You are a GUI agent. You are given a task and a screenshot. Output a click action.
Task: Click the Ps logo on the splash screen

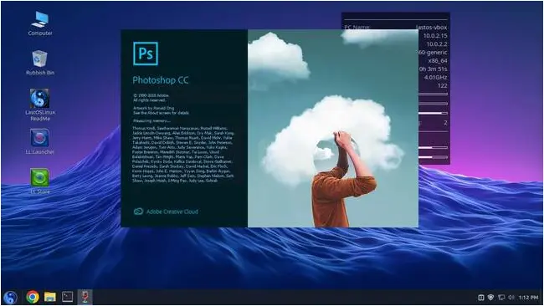point(146,54)
